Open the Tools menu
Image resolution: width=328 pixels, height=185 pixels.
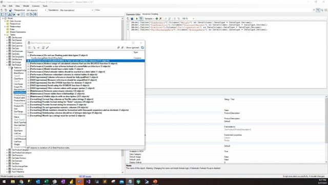45,6
